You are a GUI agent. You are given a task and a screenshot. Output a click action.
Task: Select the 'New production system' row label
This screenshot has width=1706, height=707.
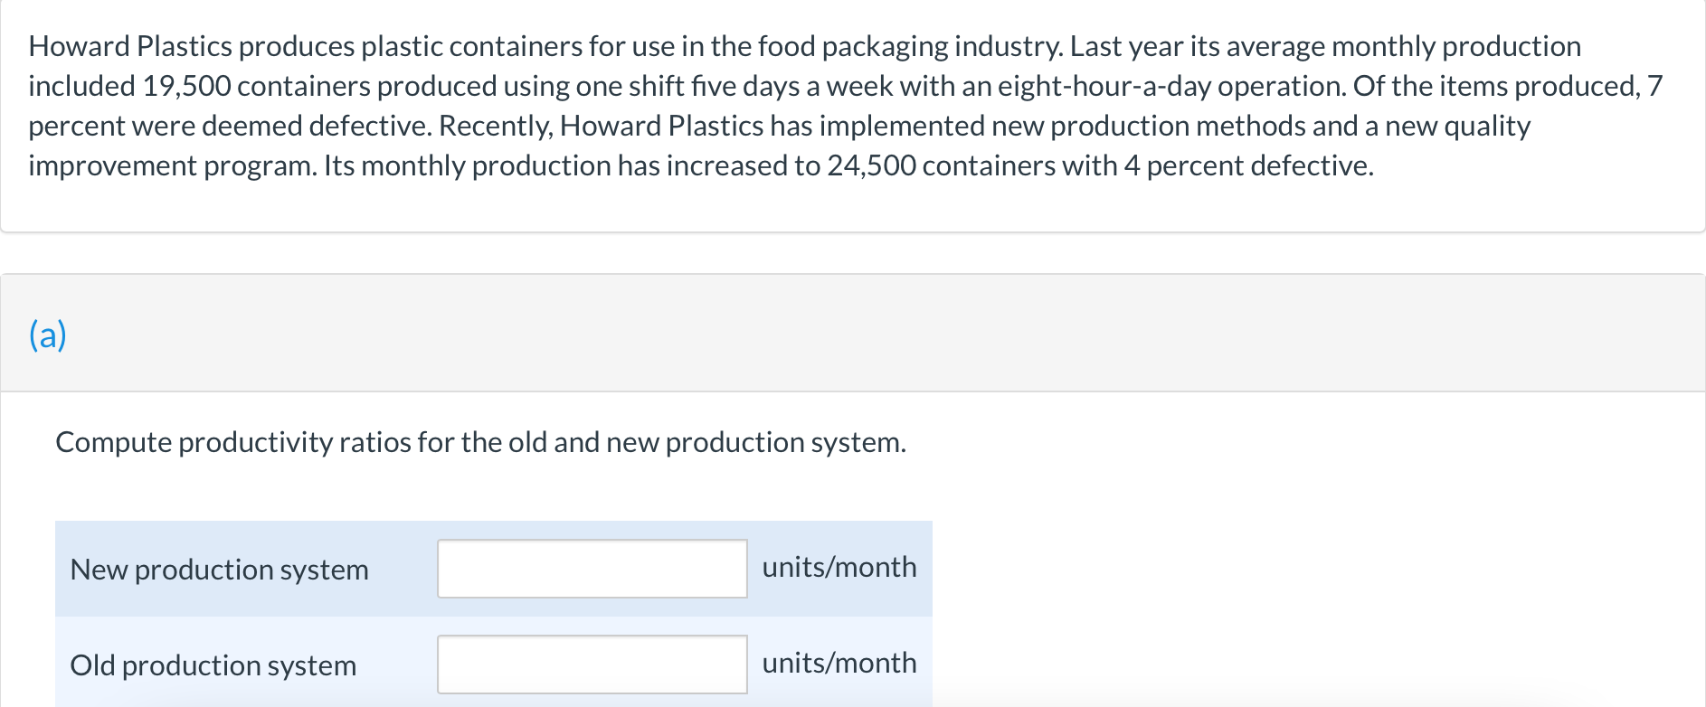[x=220, y=570]
